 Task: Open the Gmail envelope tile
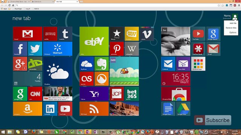pyautogui.click(x=27, y=34)
